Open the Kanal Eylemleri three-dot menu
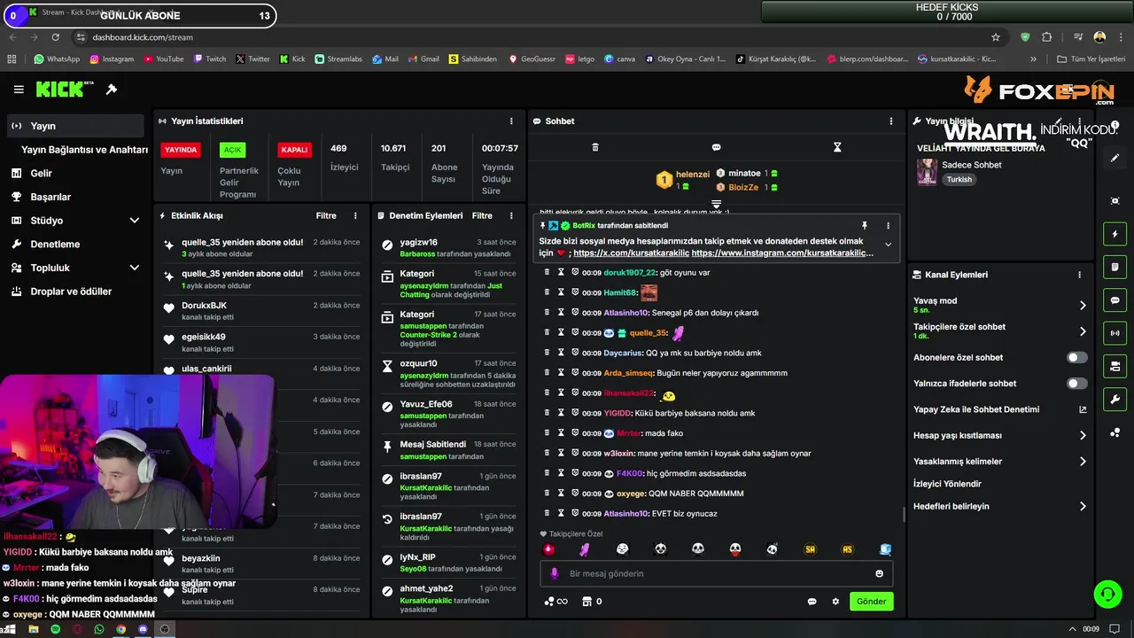The image size is (1134, 638). [x=1079, y=275]
